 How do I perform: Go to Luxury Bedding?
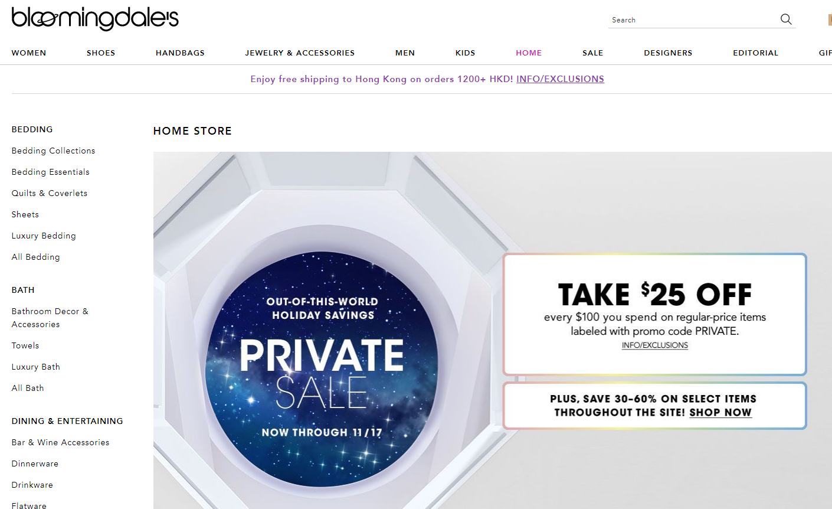[x=44, y=236]
